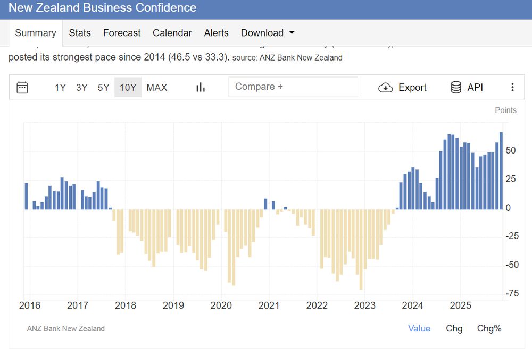Screen dimensions: 532x349
Task: Open the three-dot chart options menu
Action: (512, 87)
